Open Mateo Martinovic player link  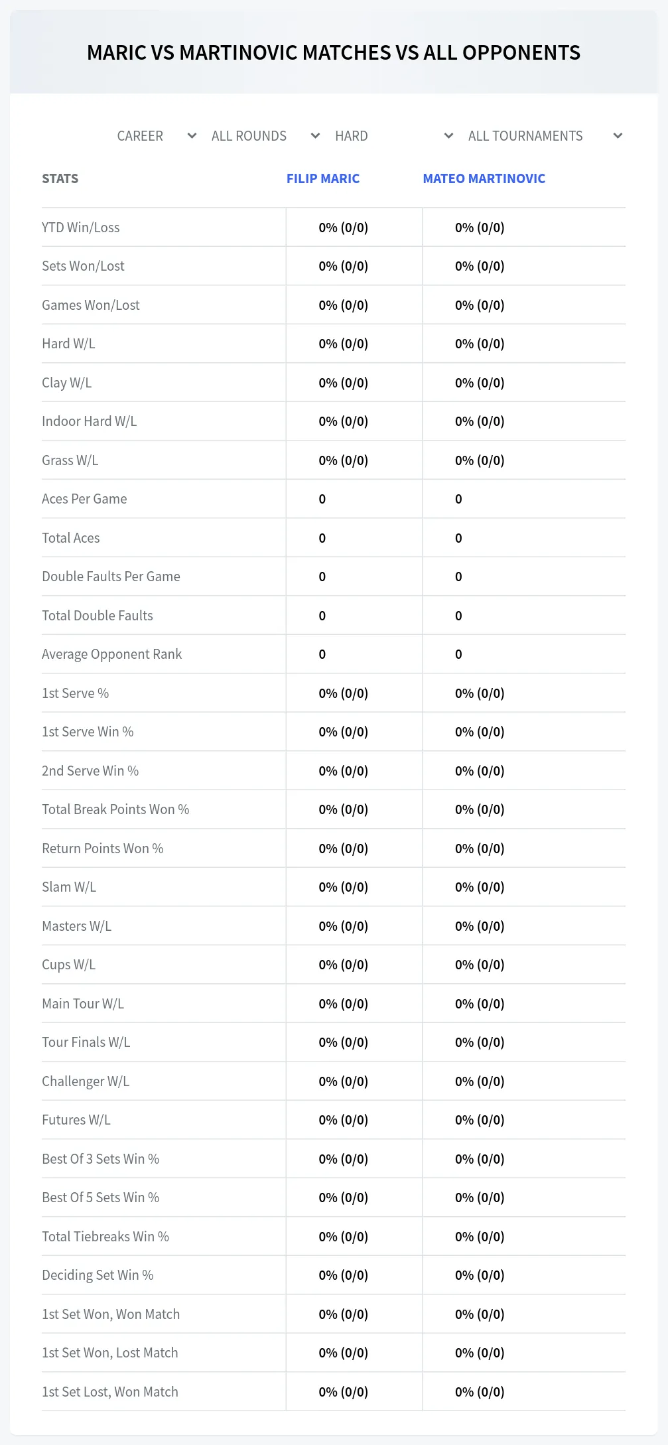pyautogui.click(x=484, y=178)
